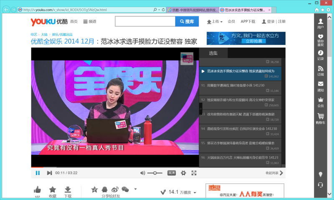Image resolution: width=334 pixels, height=200 pixels.
Task: Open the 会员 crown sidebar icon
Action: click(x=320, y=102)
